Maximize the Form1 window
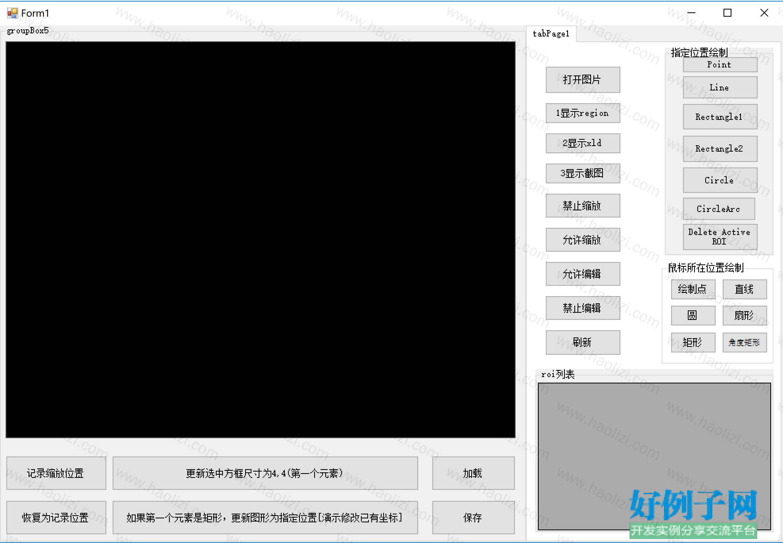 click(x=727, y=13)
